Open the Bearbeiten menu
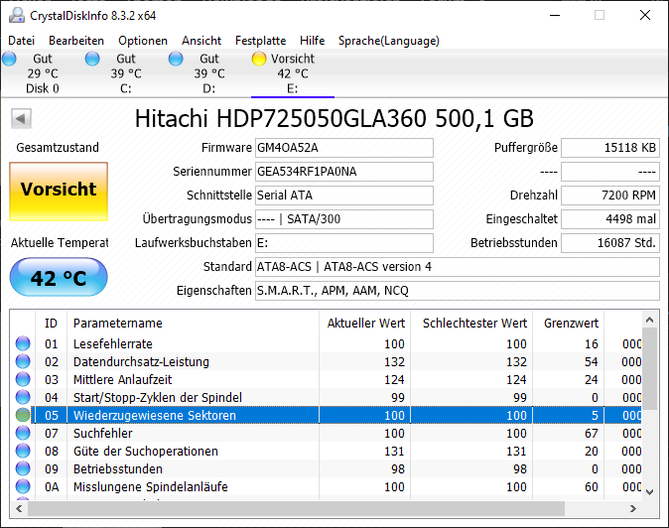 (x=76, y=41)
